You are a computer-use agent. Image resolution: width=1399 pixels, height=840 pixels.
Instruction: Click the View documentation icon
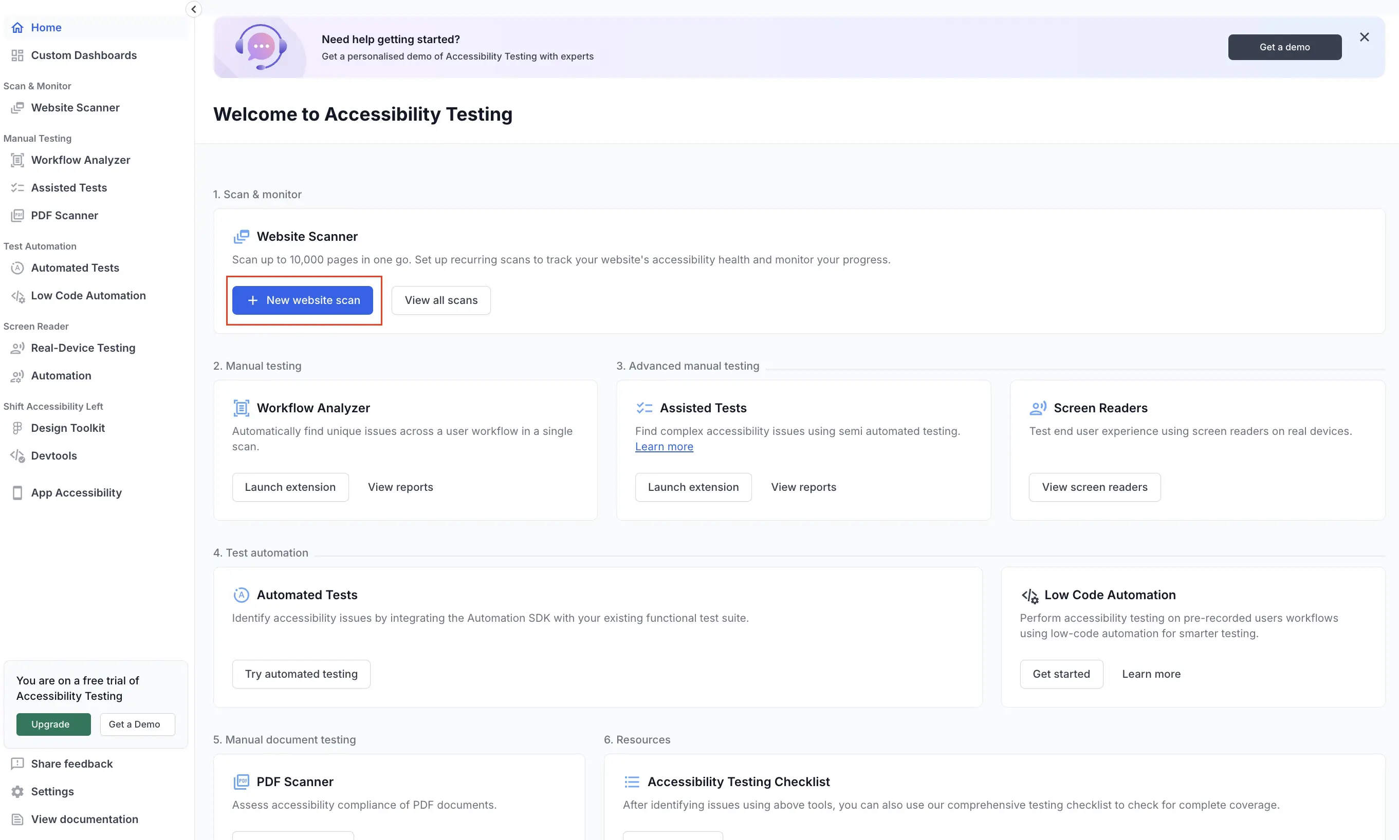(17, 819)
